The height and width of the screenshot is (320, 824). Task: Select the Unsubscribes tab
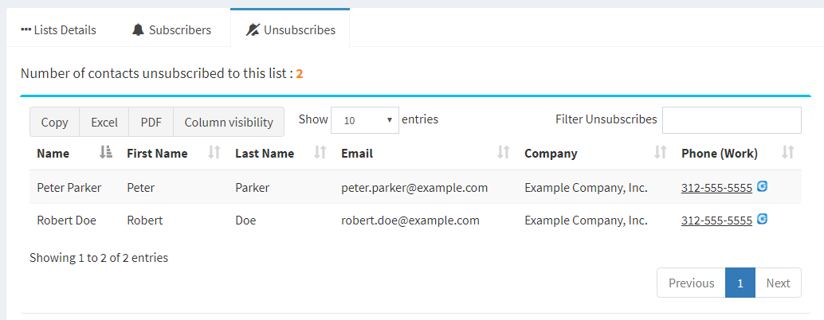290,30
